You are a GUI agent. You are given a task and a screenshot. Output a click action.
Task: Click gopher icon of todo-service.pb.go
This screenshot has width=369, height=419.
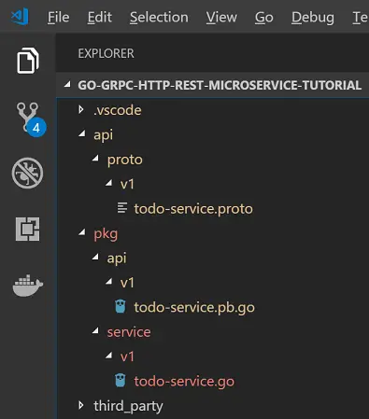(121, 306)
